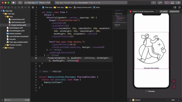Click the Todo App project breadcrumb
This screenshot has width=182, height=102.
pos(47,7)
